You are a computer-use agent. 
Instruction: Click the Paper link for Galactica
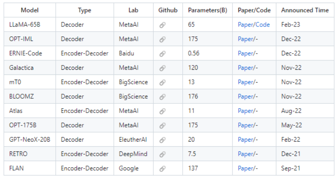pos(245,68)
